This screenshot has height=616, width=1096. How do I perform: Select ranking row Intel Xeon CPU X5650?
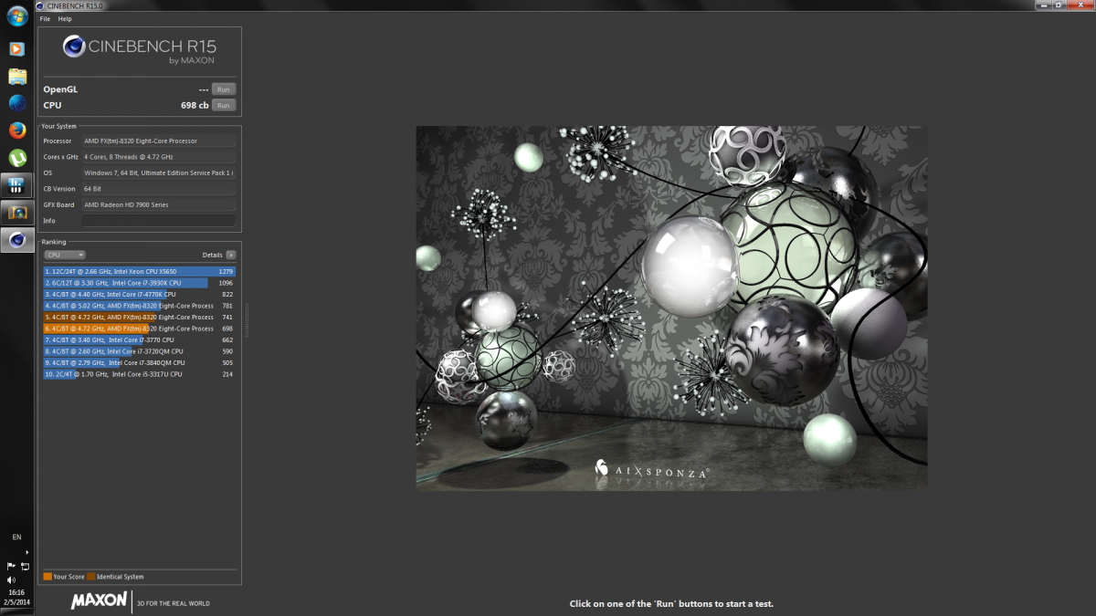coord(140,272)
